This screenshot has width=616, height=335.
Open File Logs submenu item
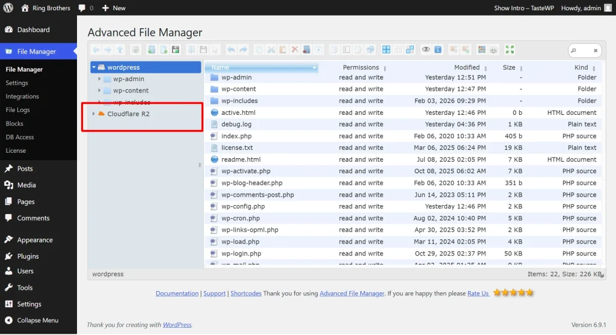(17, 110)
